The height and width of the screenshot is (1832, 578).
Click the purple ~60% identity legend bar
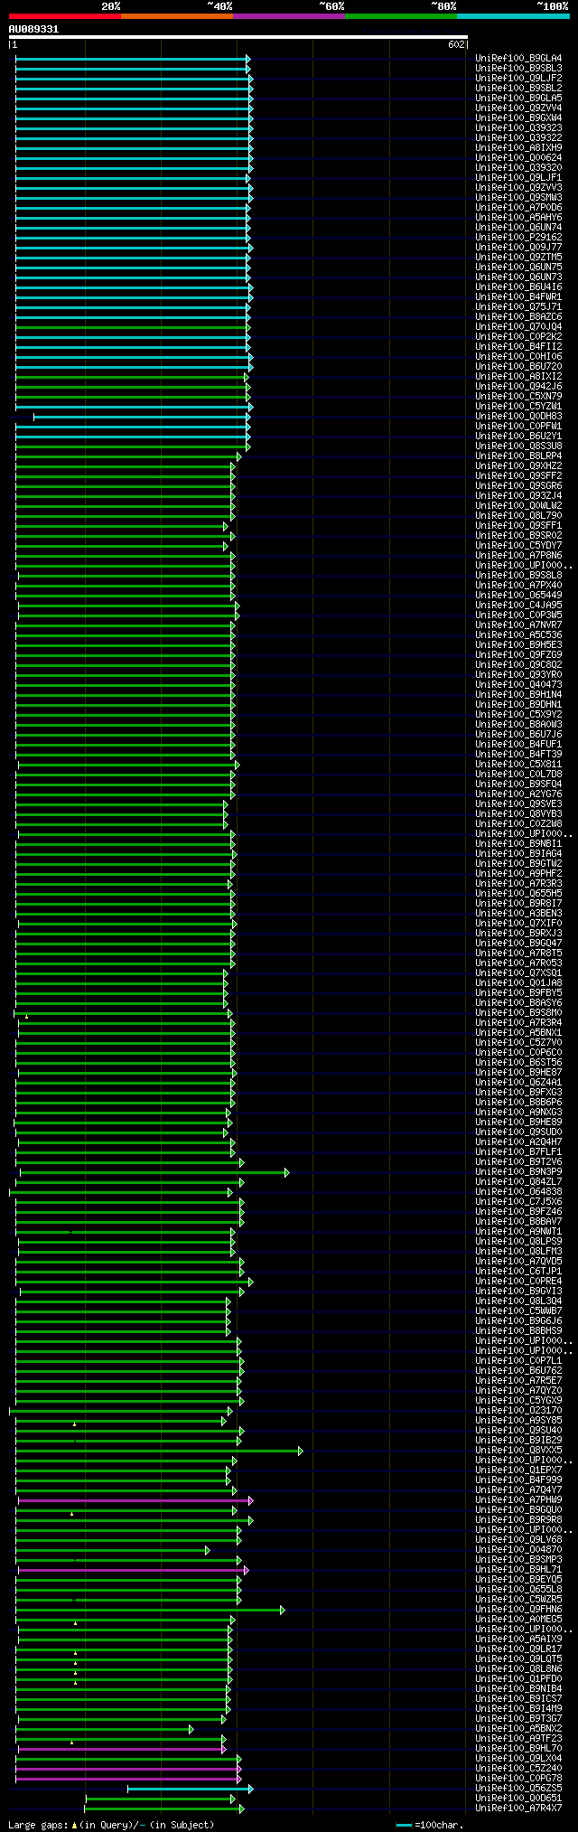[x=288, y=16]
